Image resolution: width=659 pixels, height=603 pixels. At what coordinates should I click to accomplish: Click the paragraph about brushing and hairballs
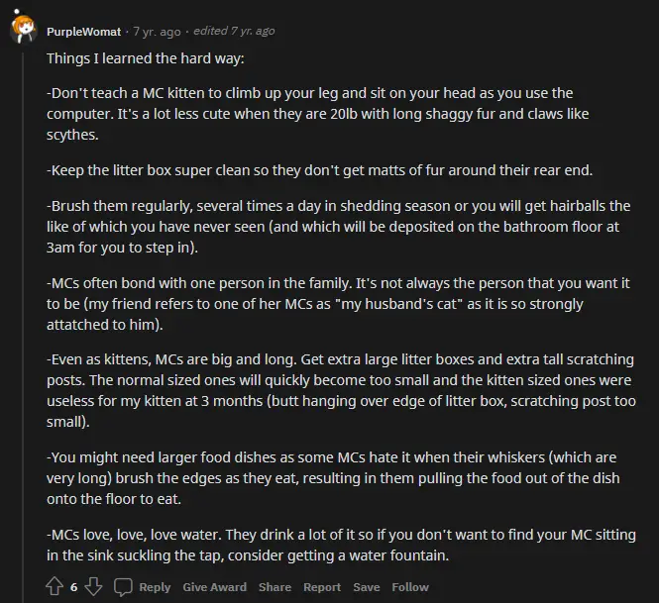click(338, 227)
